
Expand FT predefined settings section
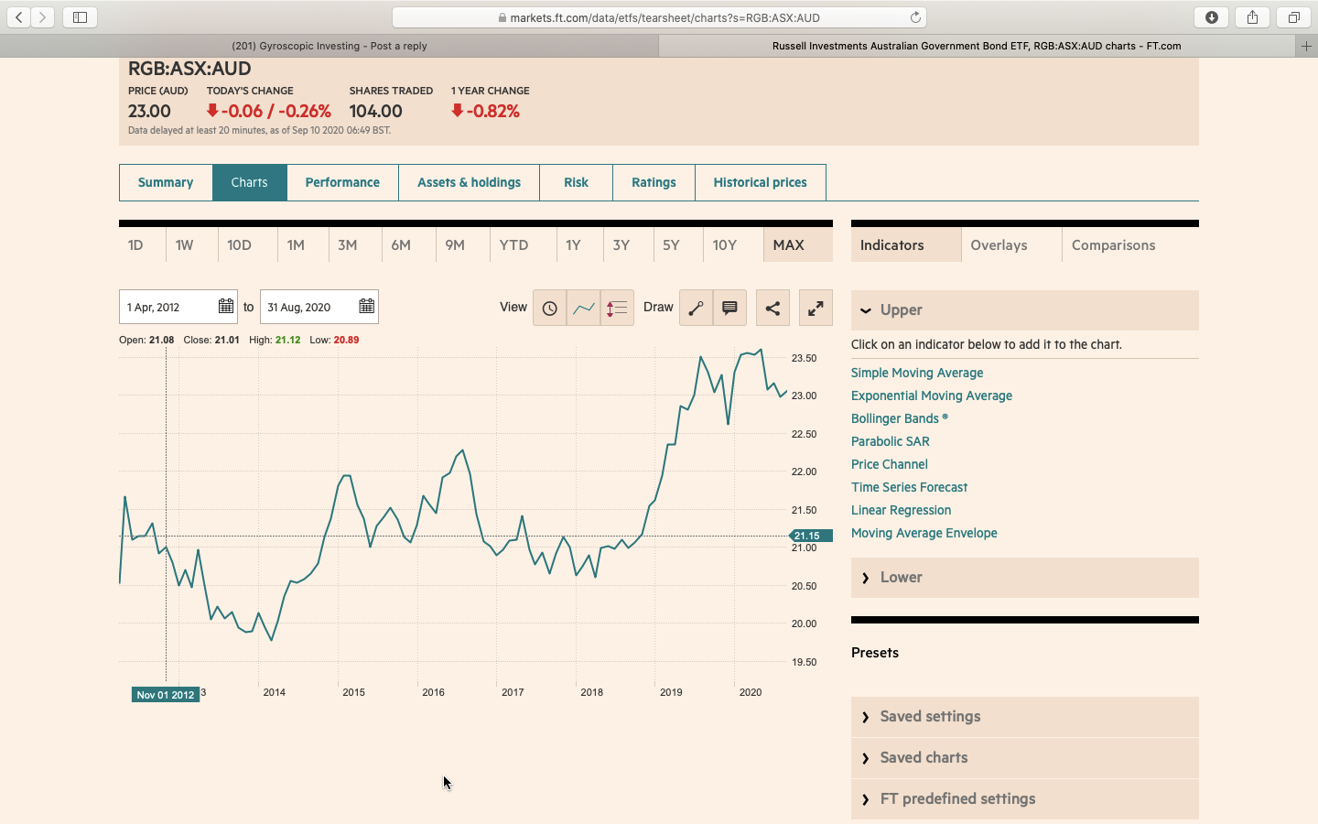(x=866, y=799)
